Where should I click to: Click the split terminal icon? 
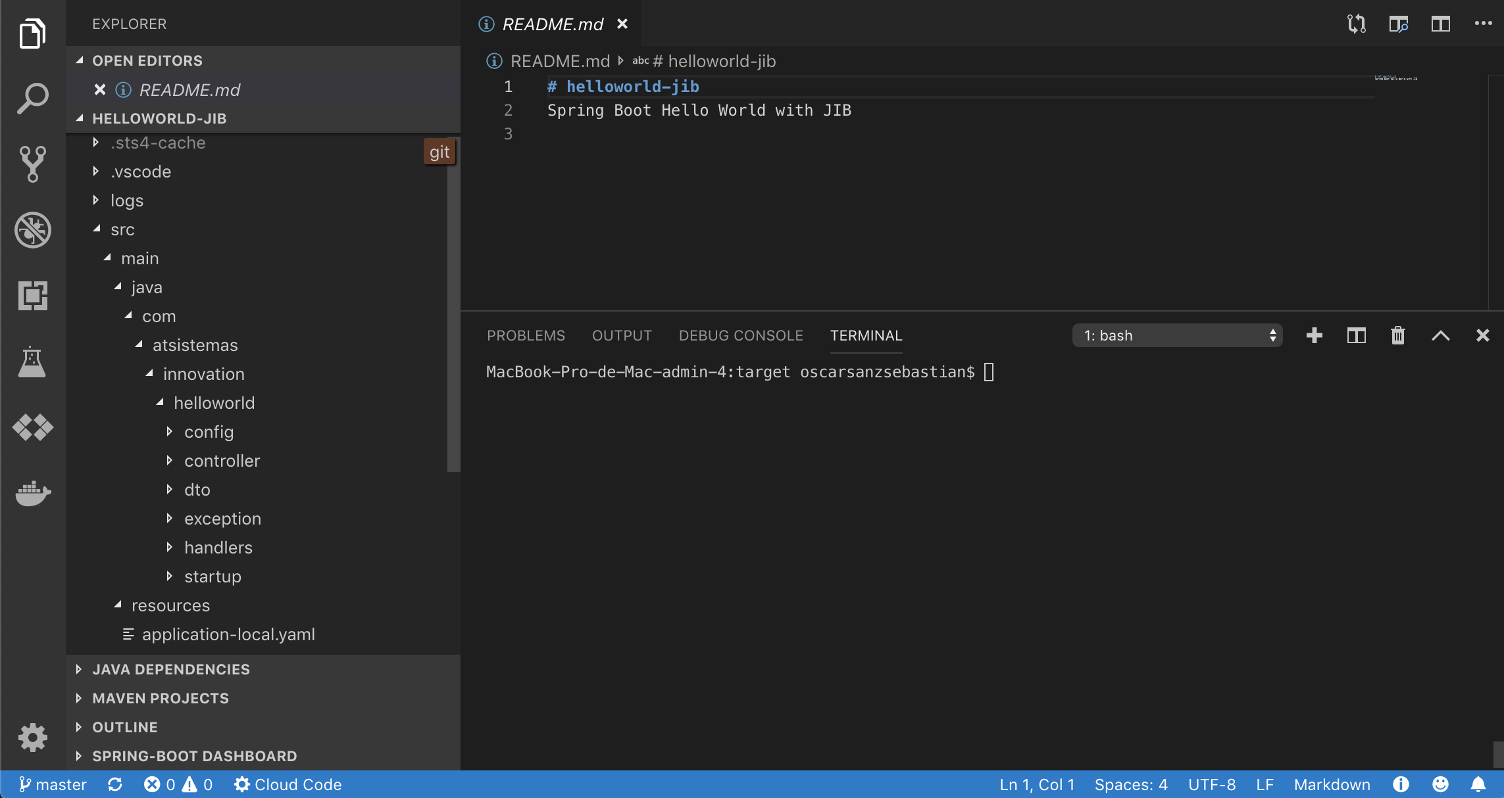[x=1356, y=336]
